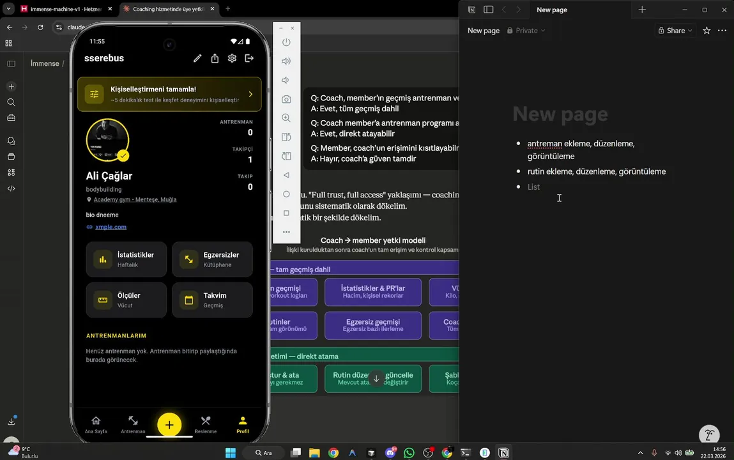
Task: Click the Claude sidebar code icon
Action: tap(11, 188)
